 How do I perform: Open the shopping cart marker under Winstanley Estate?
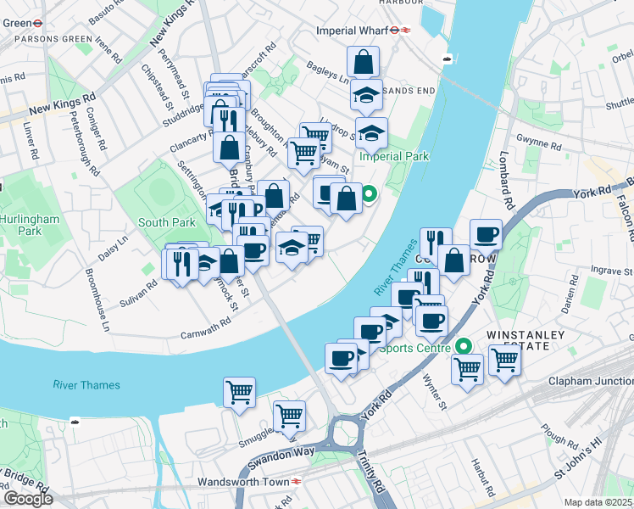tap(504, 360)
